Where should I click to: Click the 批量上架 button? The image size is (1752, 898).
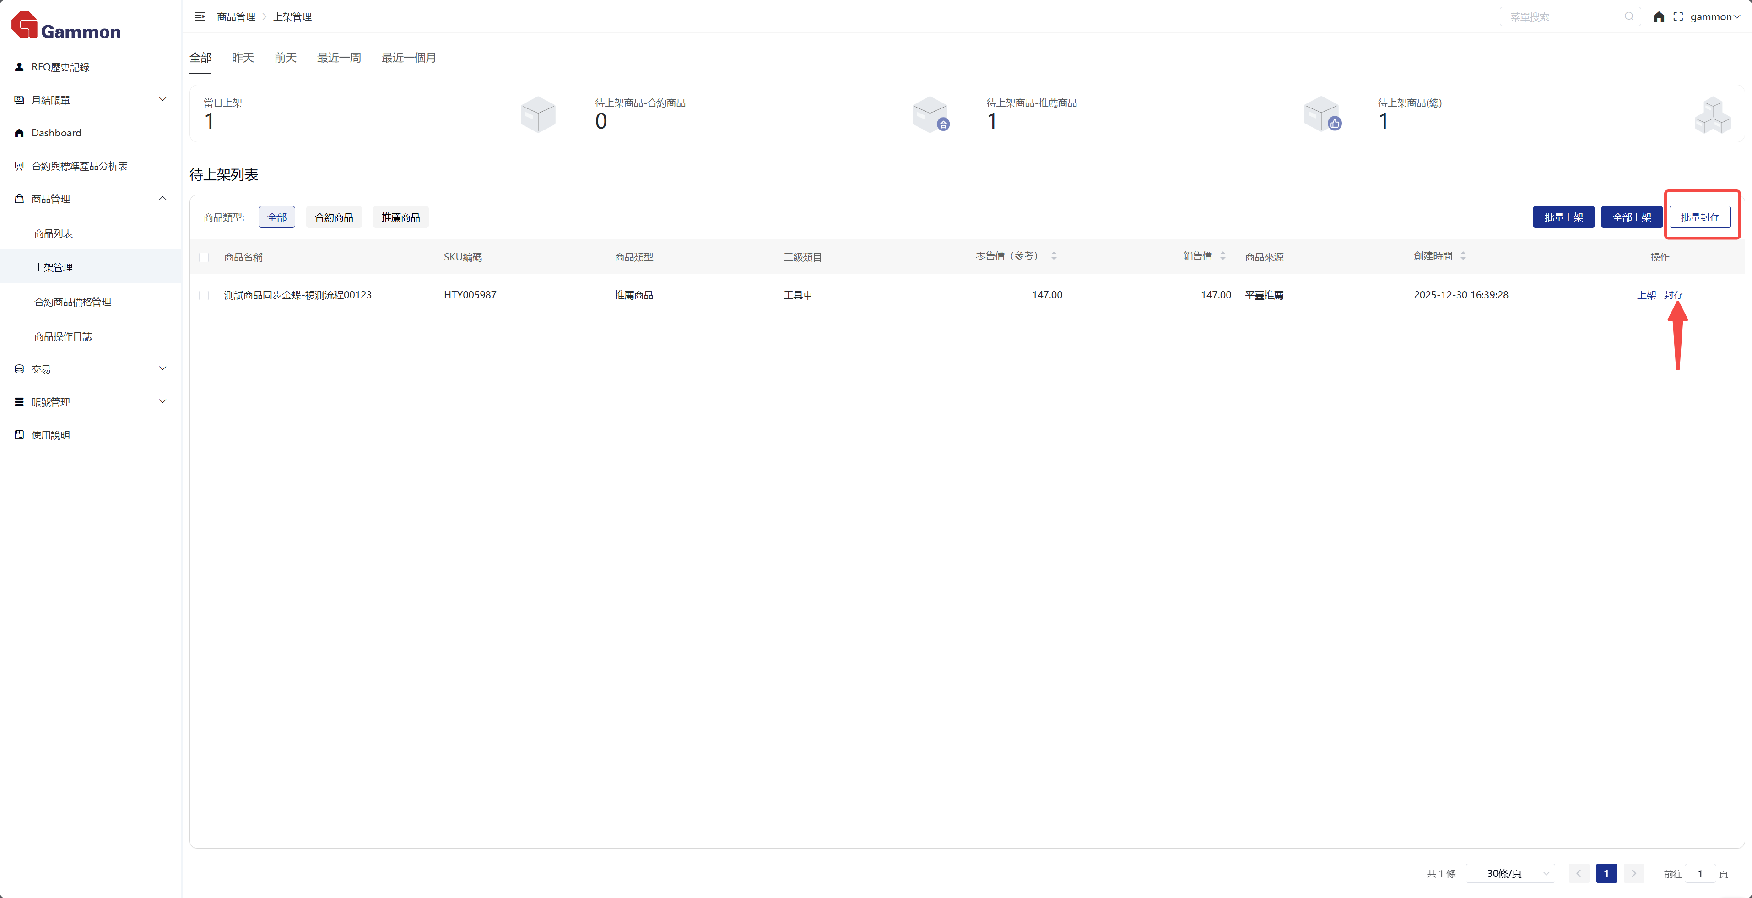click(x=1563, y=217)
